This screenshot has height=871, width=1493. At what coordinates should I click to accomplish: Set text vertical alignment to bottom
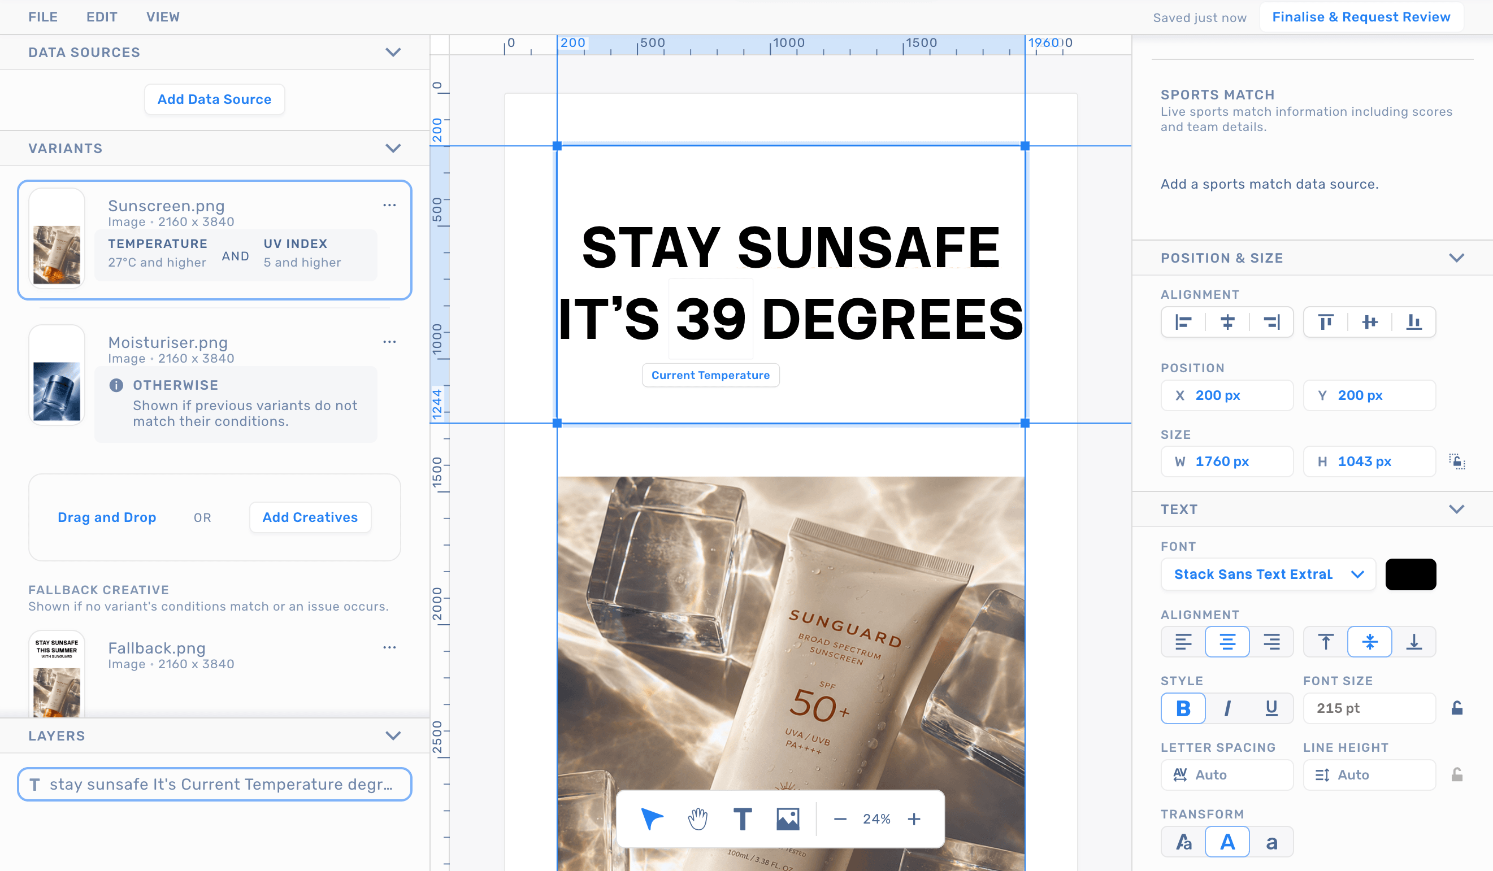(1414, 642)
